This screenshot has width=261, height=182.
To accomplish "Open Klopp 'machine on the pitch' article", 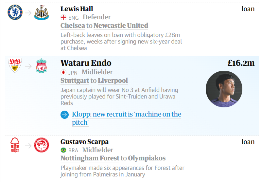I will coord(127,118).
